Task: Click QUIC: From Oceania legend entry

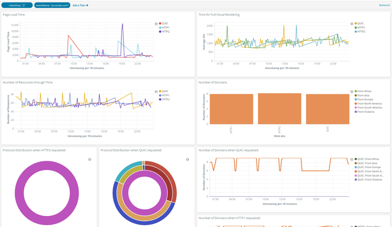Action: tap(368, 179)
